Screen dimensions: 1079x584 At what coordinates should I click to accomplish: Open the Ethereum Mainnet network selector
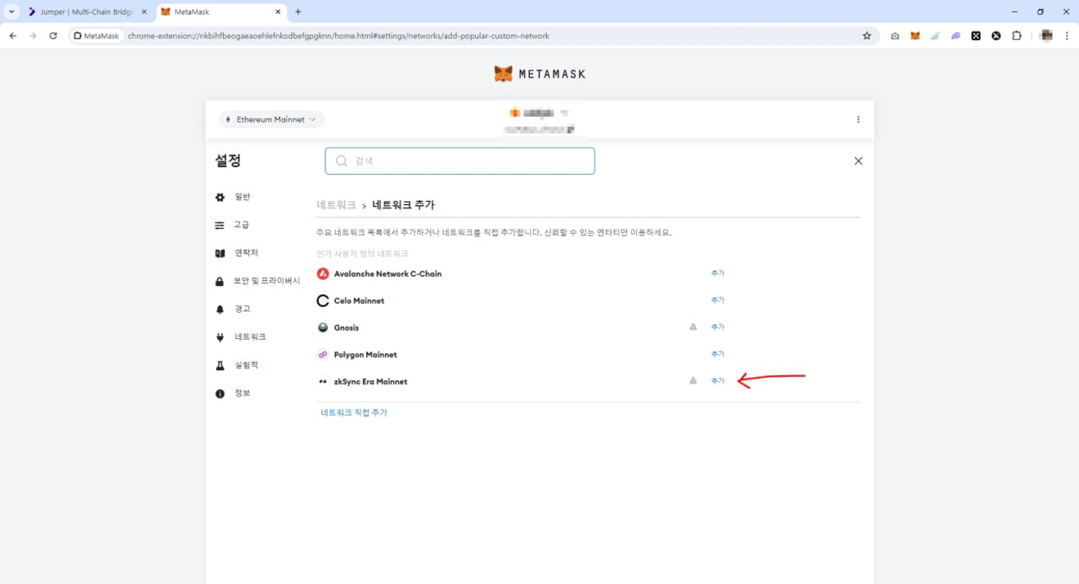[x=271, y=119]
